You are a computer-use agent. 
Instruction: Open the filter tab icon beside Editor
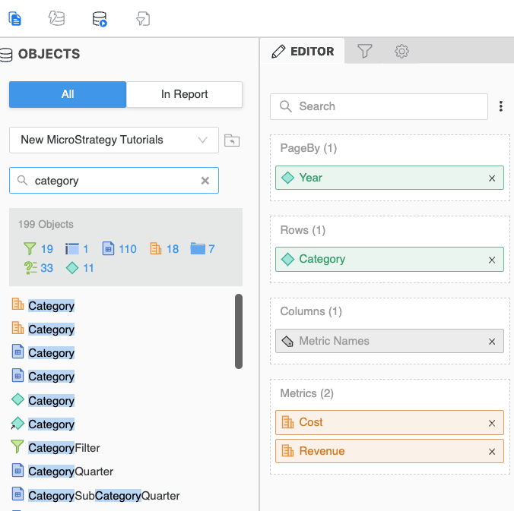pos(365,52)
